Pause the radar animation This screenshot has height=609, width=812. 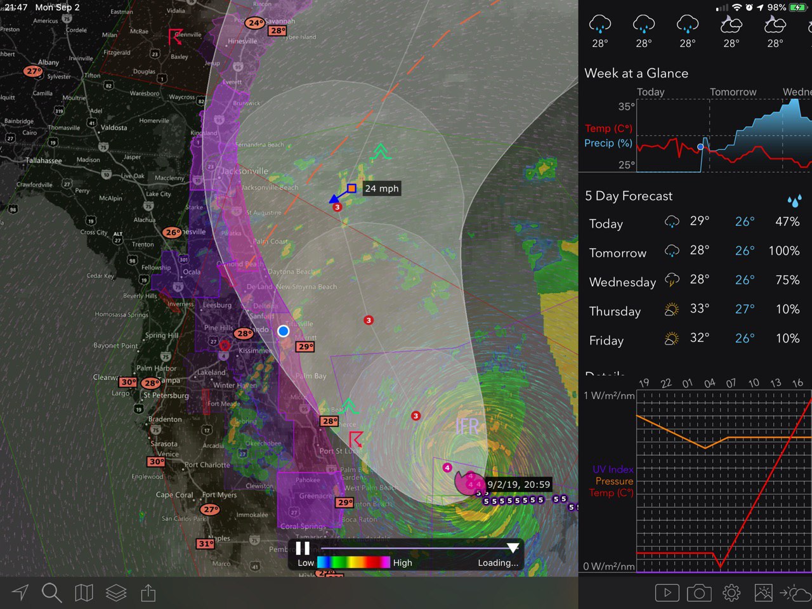[x=303, y=548]
